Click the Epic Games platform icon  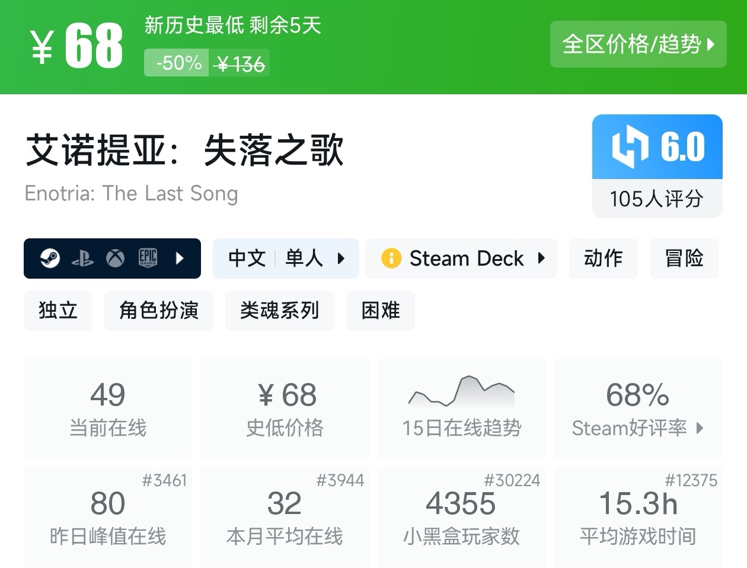coord(148,258)
